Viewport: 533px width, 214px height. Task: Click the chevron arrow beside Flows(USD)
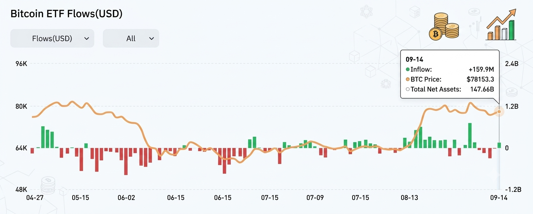click(87, 38)
